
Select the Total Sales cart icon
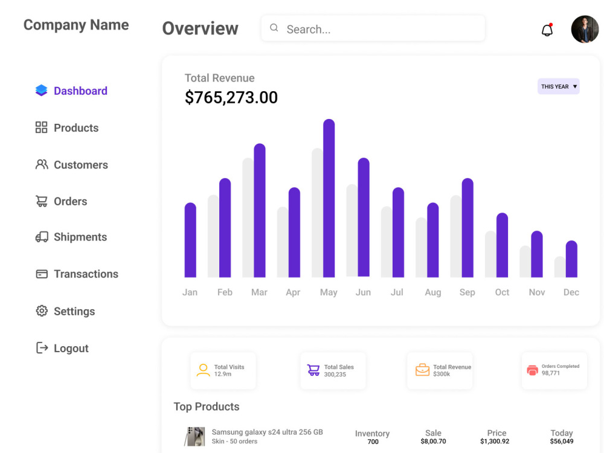313,370
